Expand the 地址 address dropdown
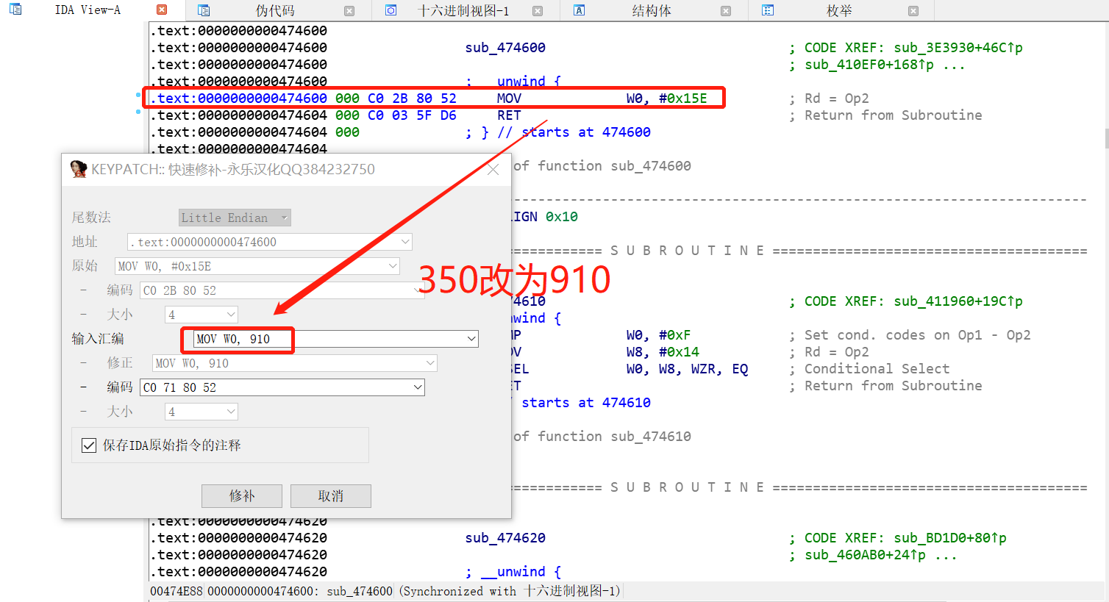Image resolution: width=1109 pixels, height=602 pixels. pyautogui.click(x=405, y=242)
